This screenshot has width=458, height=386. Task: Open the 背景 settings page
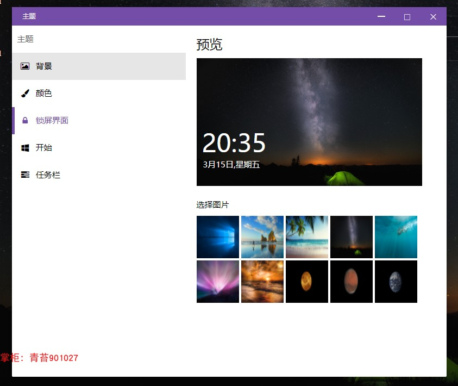(x=99, y=66)
